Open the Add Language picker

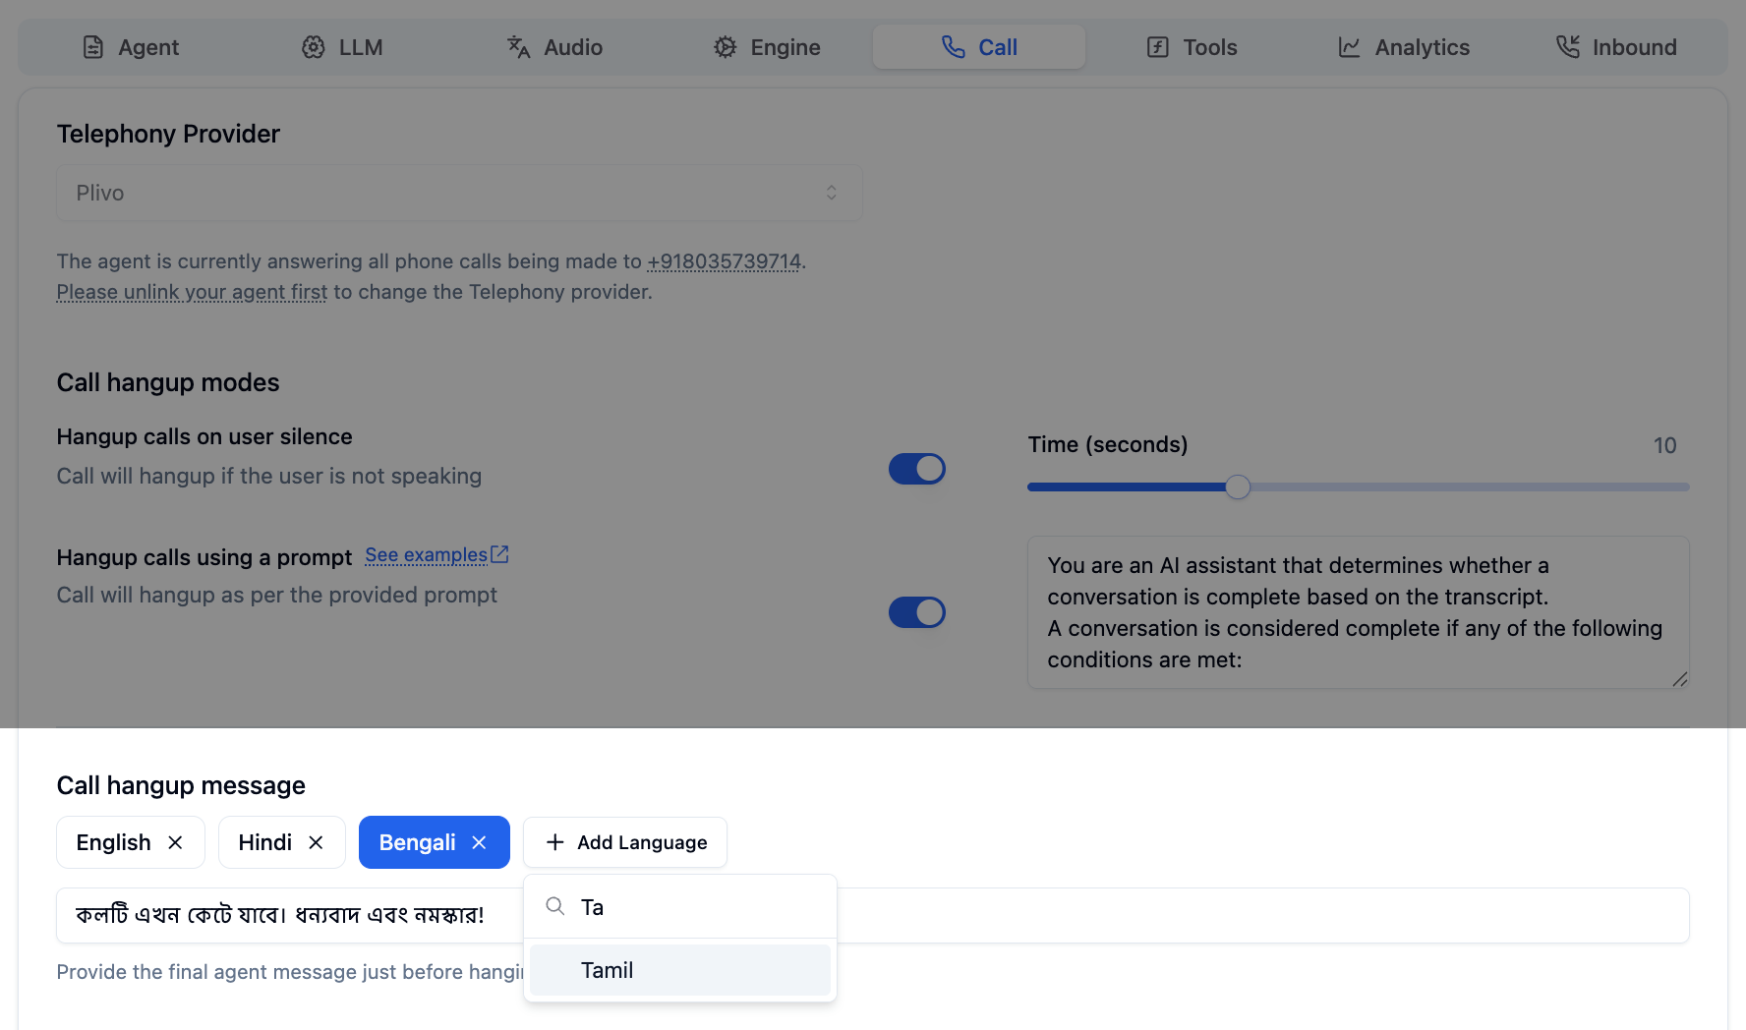(x=624, y=842)
